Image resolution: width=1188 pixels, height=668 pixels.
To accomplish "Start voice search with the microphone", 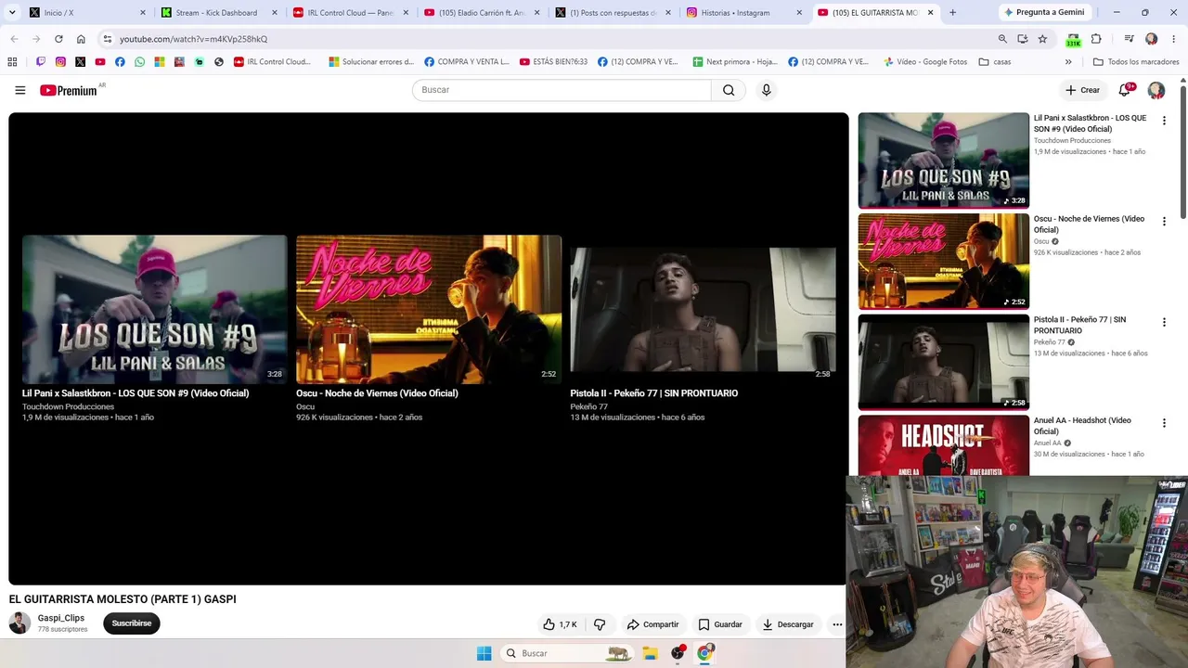I will click(767, 90).
